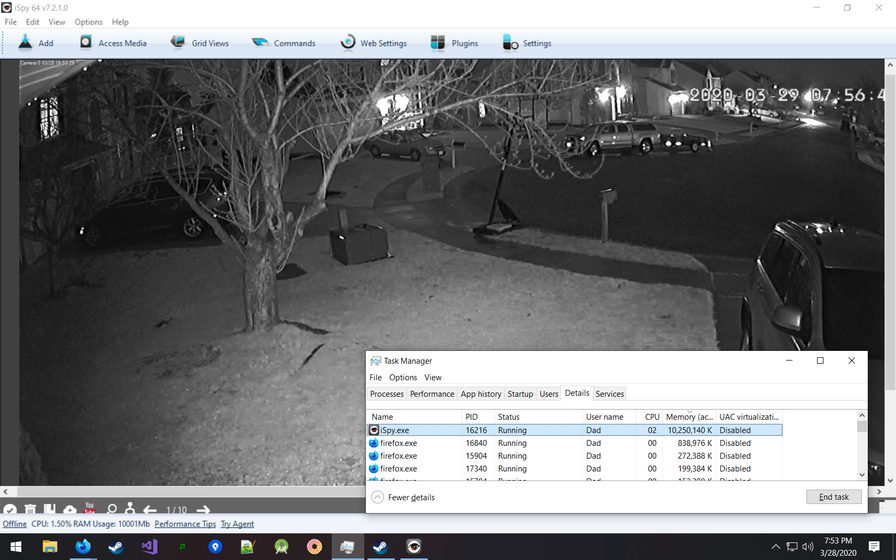Select the iSpy.exe process row
This screenshot has width=896, height=560.
click(x=533, y=430)
